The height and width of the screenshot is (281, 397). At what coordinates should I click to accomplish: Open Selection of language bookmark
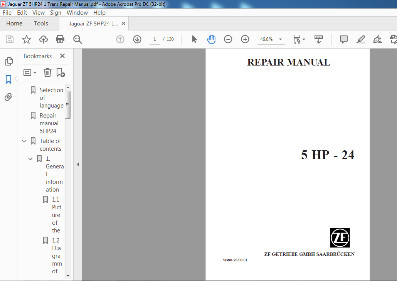point(51,98)
